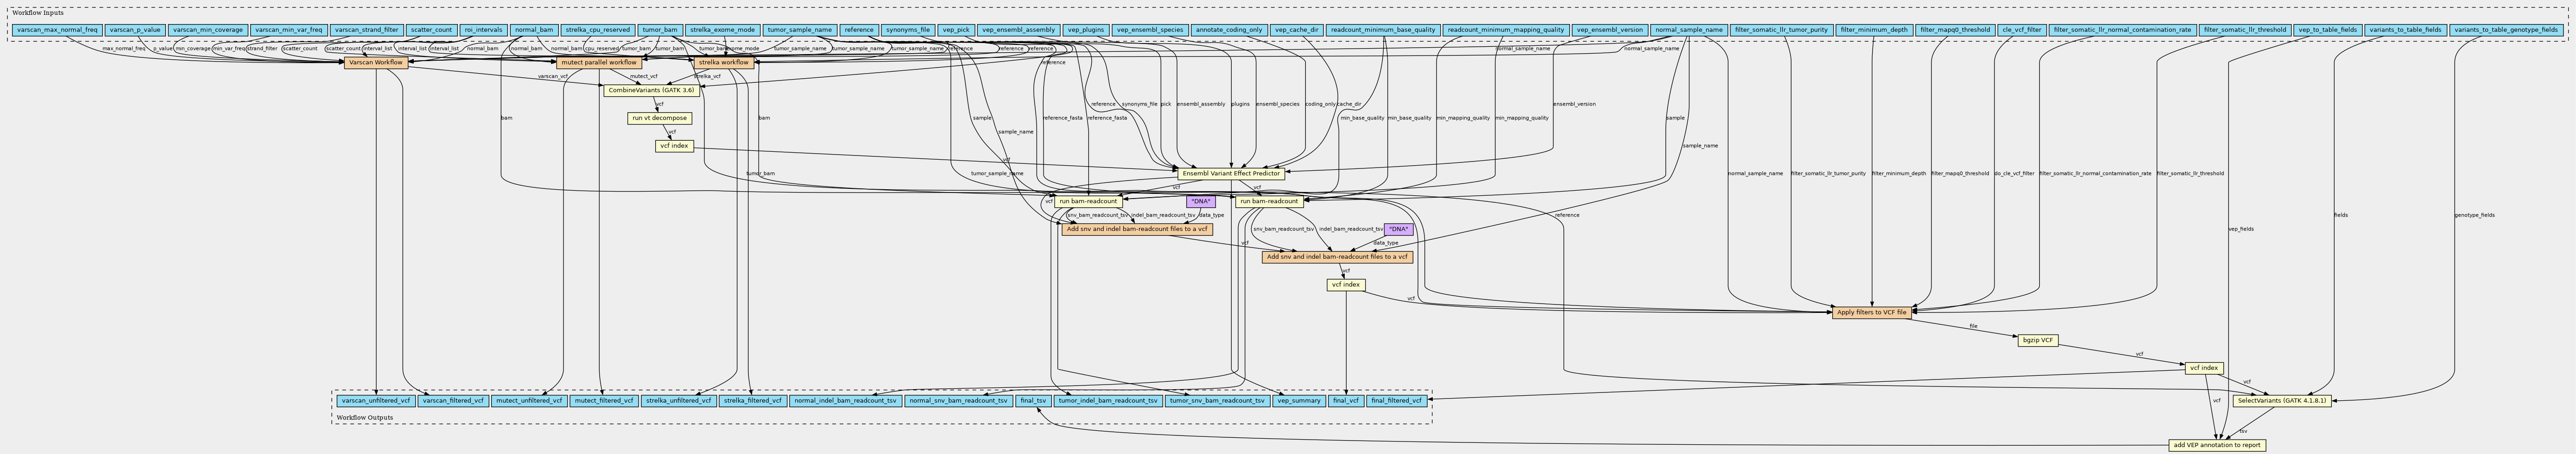Screen dimensions: 2576x454
Task: Select the strelka_unfiltered_vcf output node
Action: (678, 400)
